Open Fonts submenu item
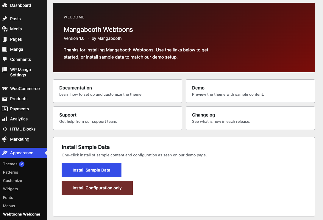The image size is (323, 220). click(8, 198)
